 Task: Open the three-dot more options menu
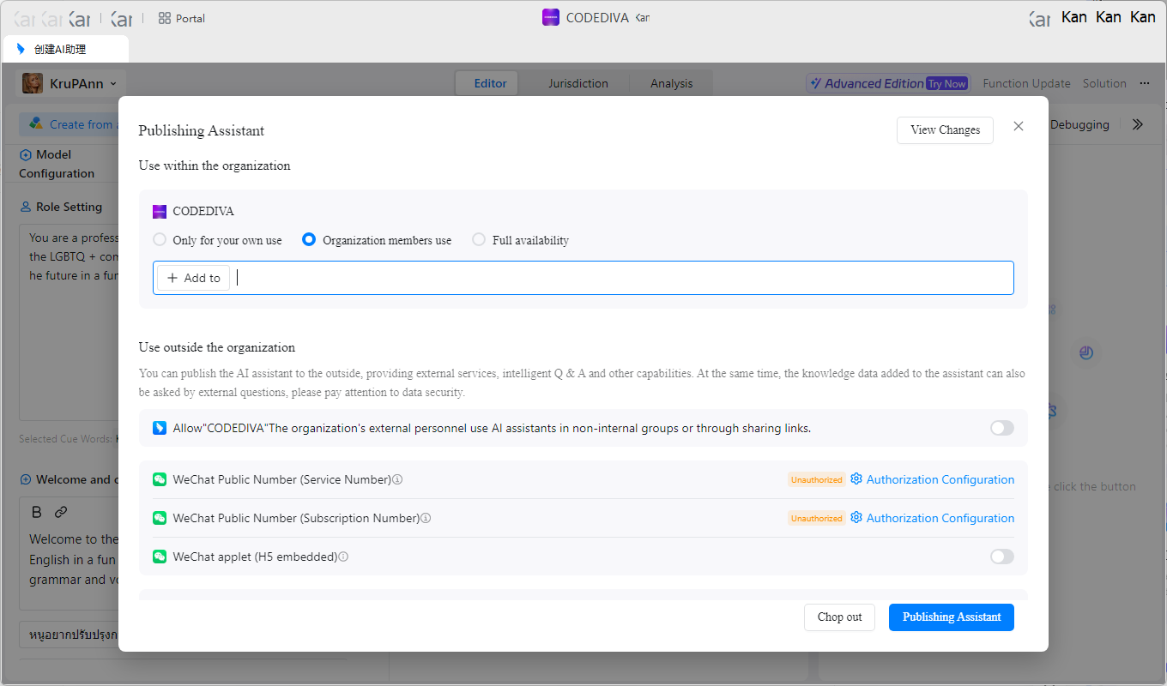click(x=1144, y=83)
